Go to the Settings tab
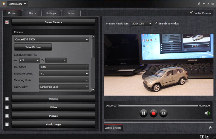The width and height of the screenshot is (216, 139). click(x=51, y=13)
